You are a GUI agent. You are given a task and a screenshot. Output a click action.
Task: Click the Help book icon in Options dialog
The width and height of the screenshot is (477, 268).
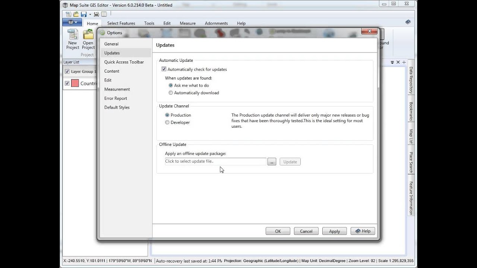tap(358, 231)
